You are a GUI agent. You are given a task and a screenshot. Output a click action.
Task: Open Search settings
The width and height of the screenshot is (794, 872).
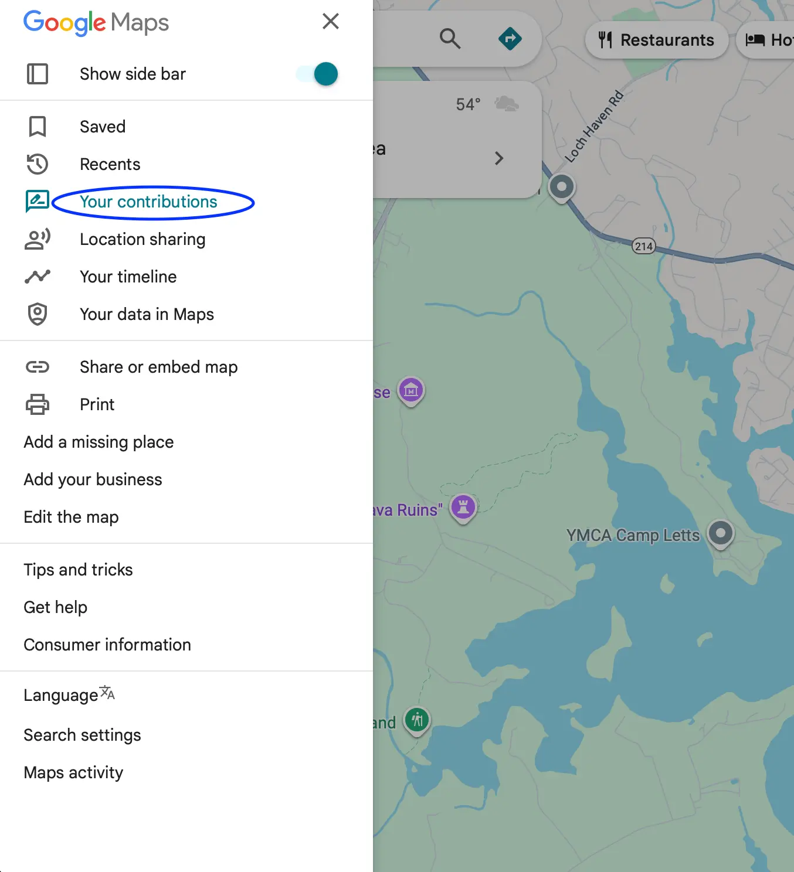(82, 734)
